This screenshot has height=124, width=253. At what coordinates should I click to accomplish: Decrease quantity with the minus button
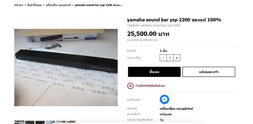163,58
